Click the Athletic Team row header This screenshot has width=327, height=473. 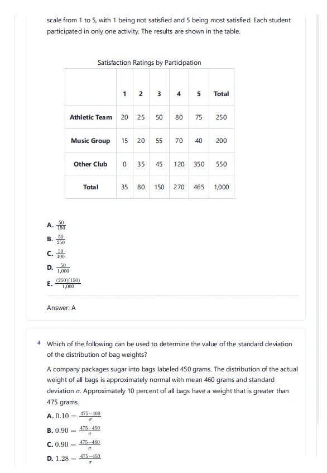pos(91,117)
